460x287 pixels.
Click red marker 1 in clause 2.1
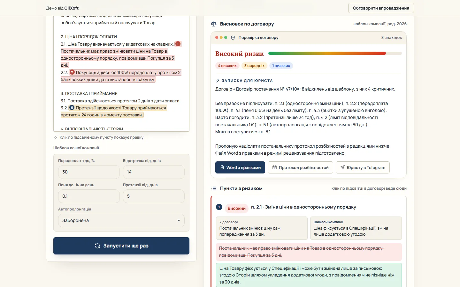(x=178, y=44)
